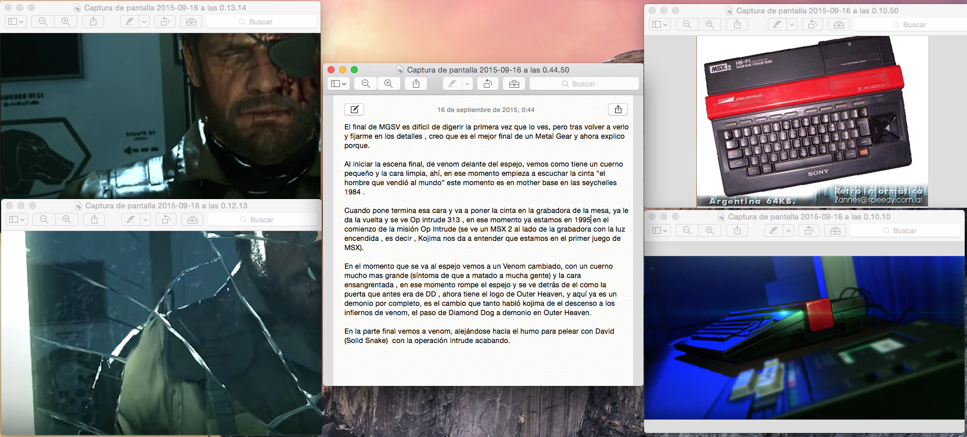This screenshot has height=437, width=967.
Task: Zoom out in the 0.12.13 capture window
Action: coord(44,219)
